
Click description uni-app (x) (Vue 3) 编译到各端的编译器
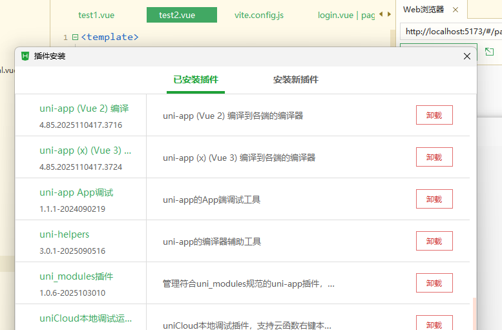point(239,158)
